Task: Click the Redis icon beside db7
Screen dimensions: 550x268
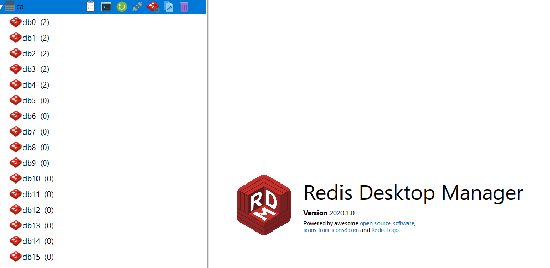Action: 16,131
